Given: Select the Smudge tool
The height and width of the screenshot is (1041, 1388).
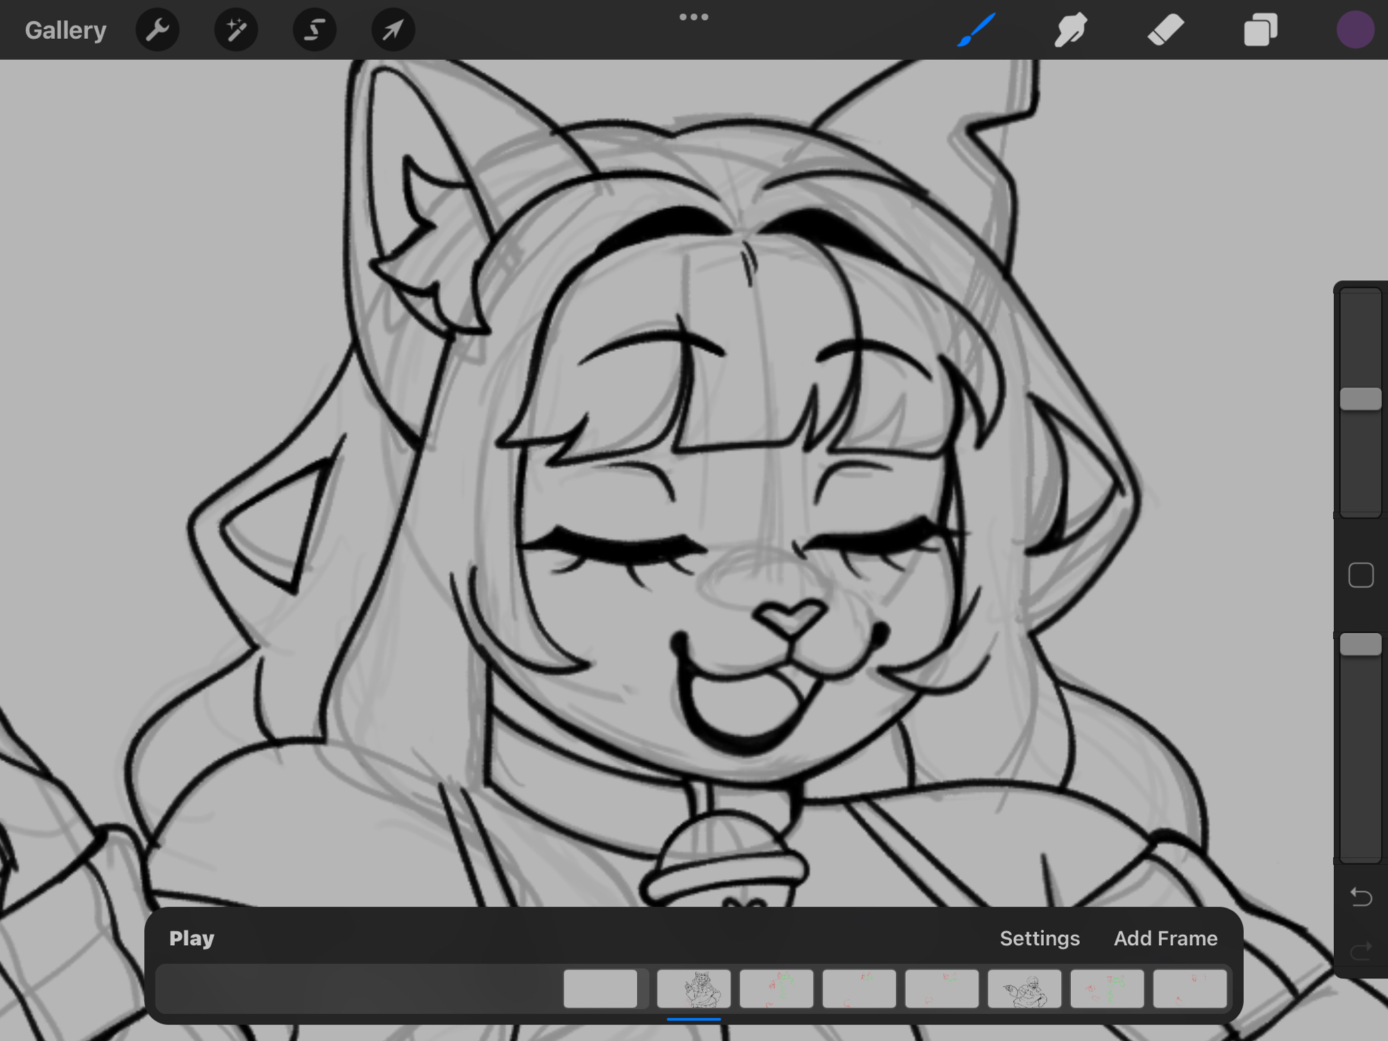Looking at the screenshot, I should tap(1071, 30).
